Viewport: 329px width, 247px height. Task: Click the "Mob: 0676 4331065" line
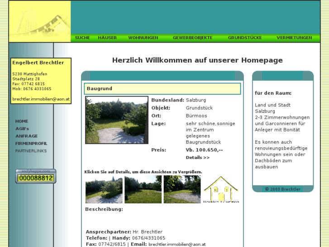pyautogui.click(x=32, y=89)
